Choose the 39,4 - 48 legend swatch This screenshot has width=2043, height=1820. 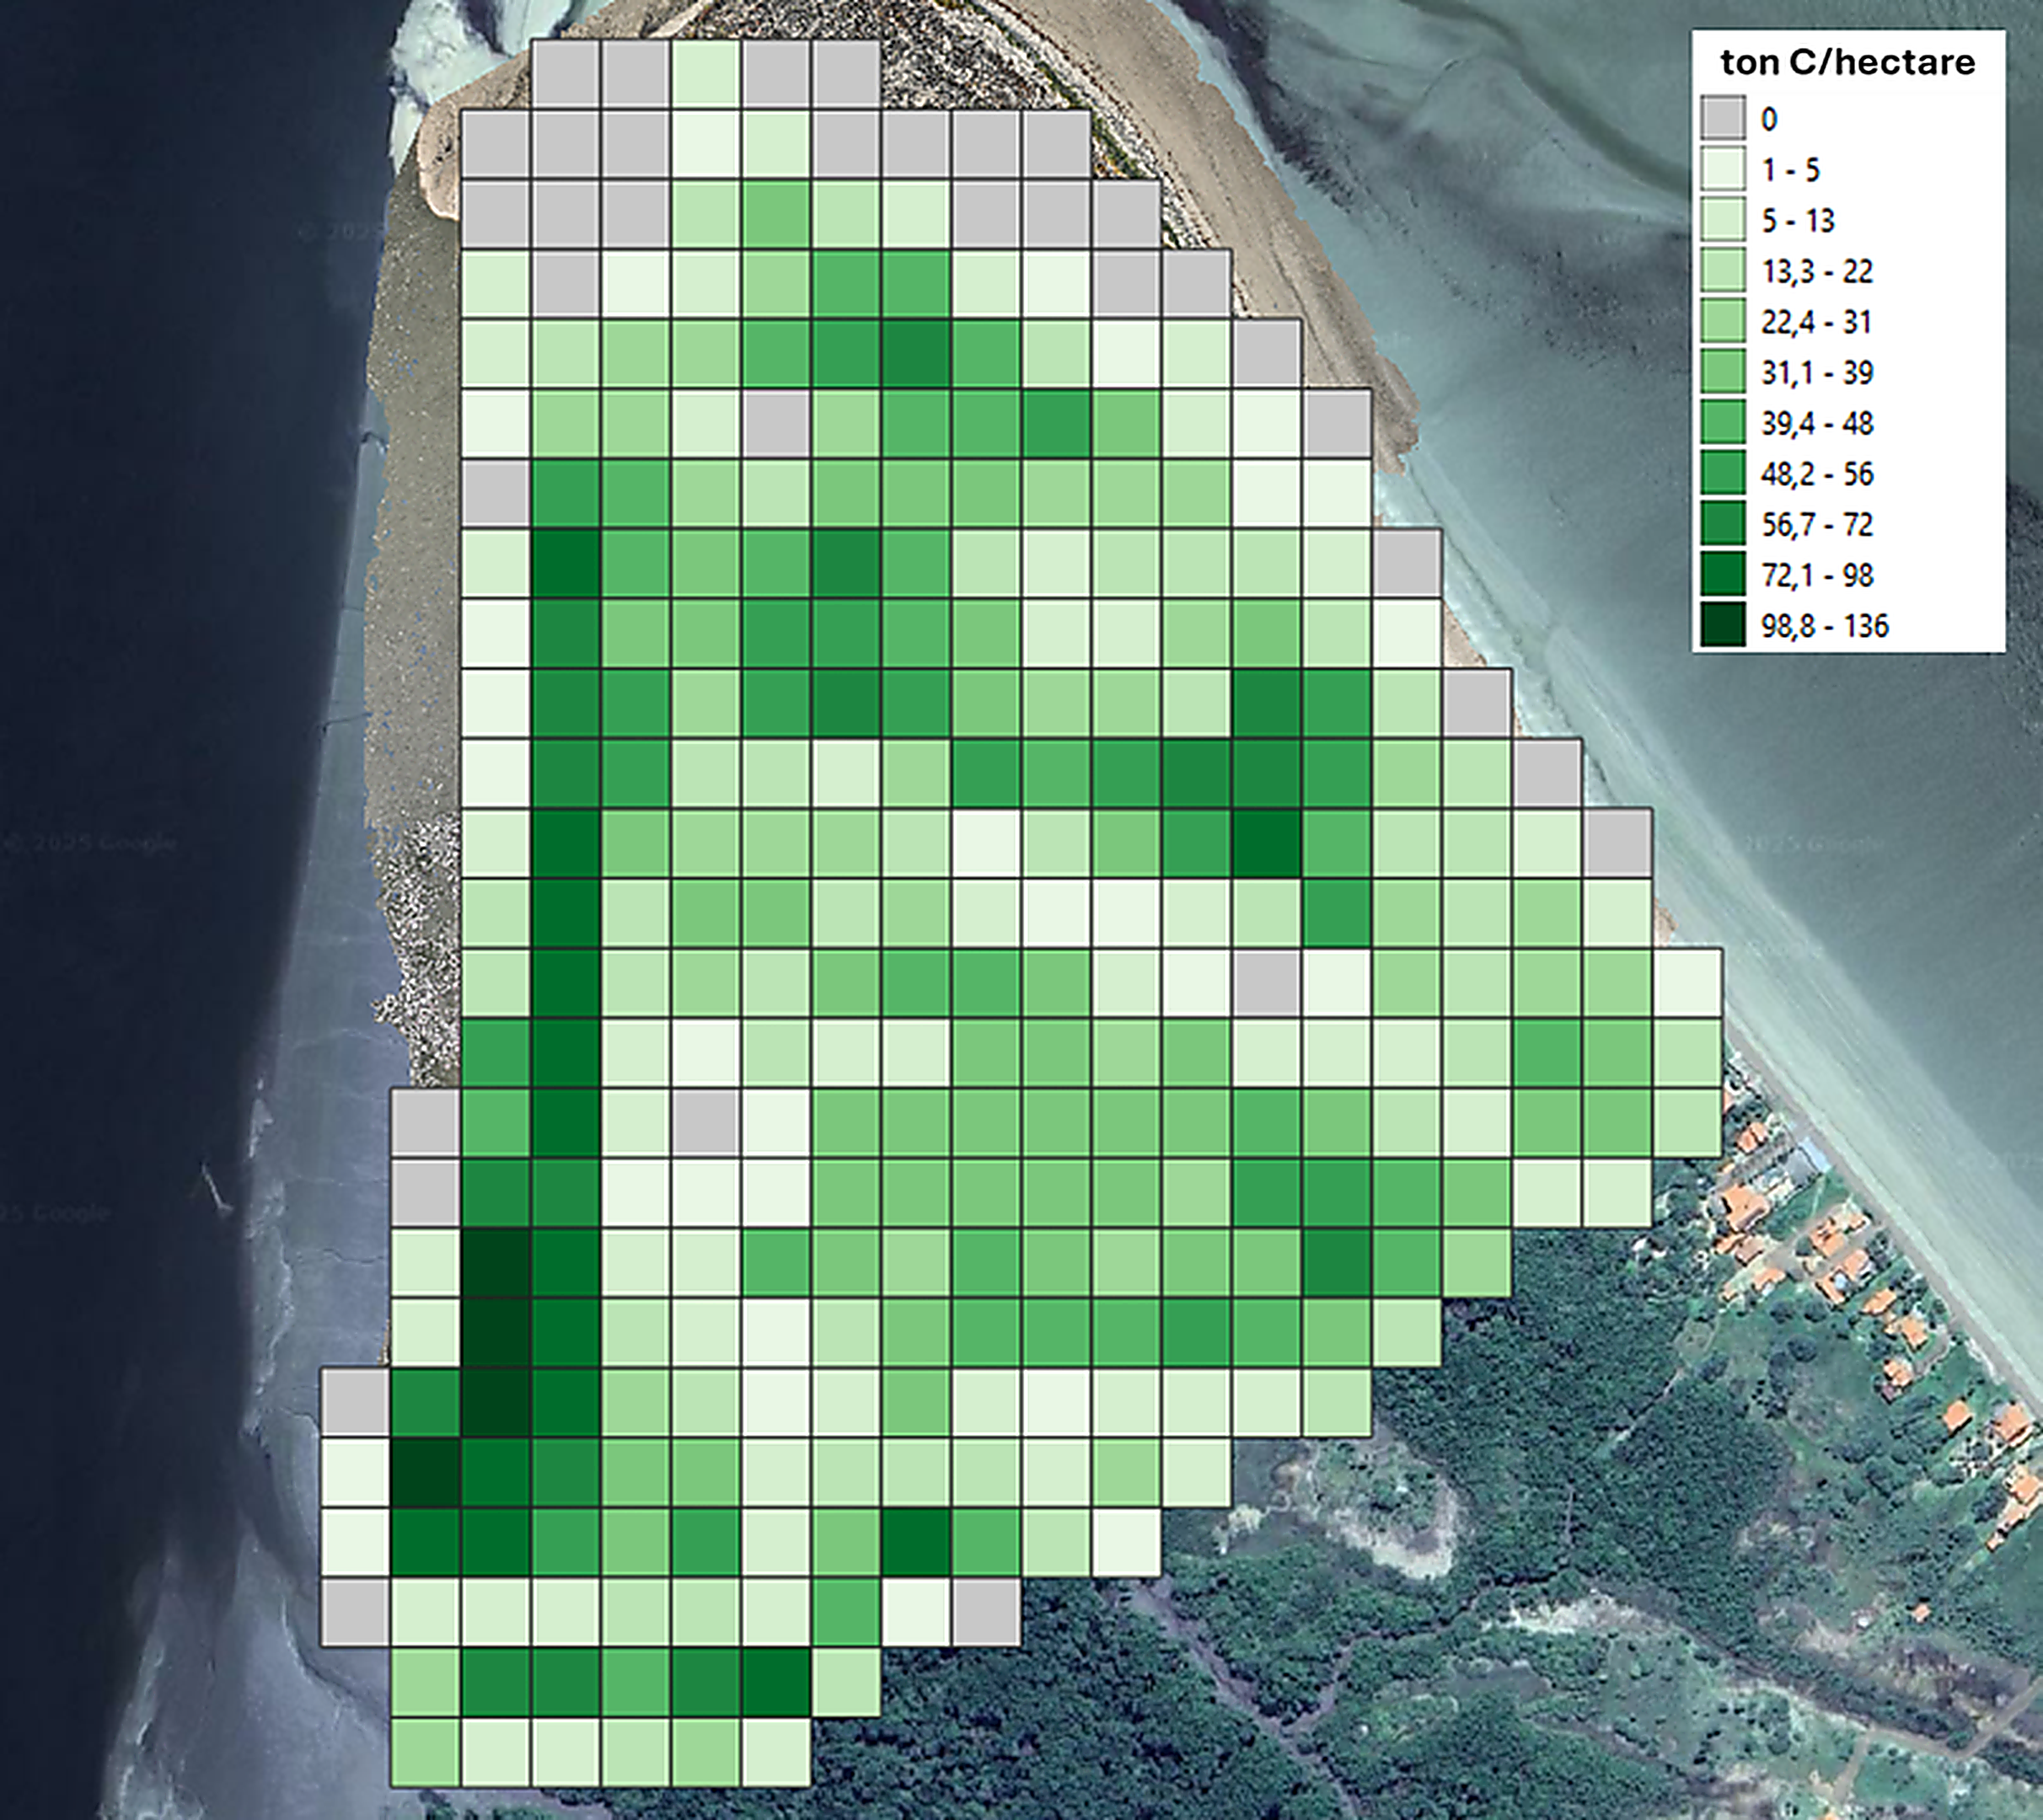pos(1723,423)
